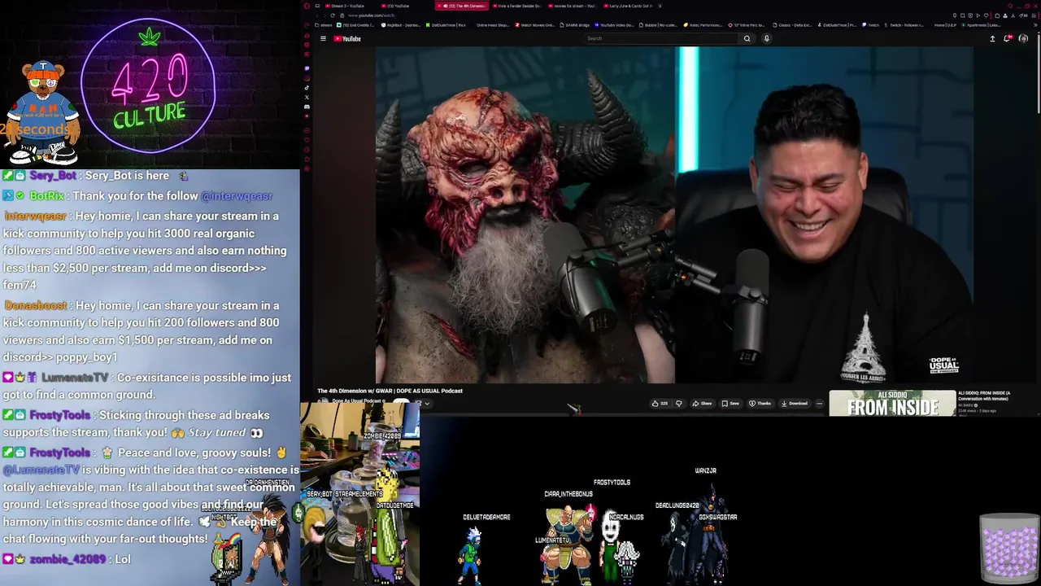Click the purple bubbles jar widget
Viewport: 1041px width, 586px height.
click(1009, 547)
